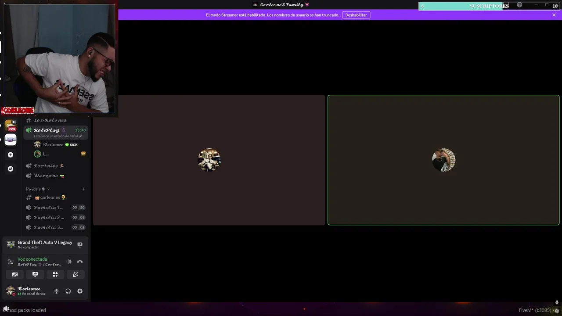This screenshot has width=562, height=316.
Task: Focus the speaking participant tile on right
Action: point(443,160)
